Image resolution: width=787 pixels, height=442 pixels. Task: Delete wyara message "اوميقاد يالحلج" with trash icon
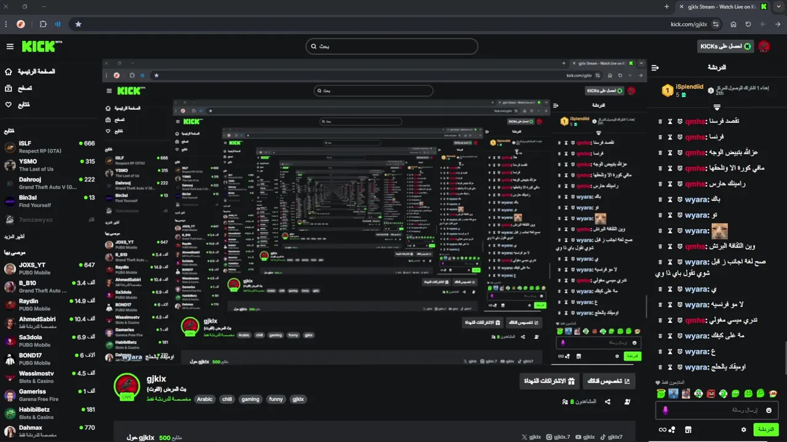660,367
